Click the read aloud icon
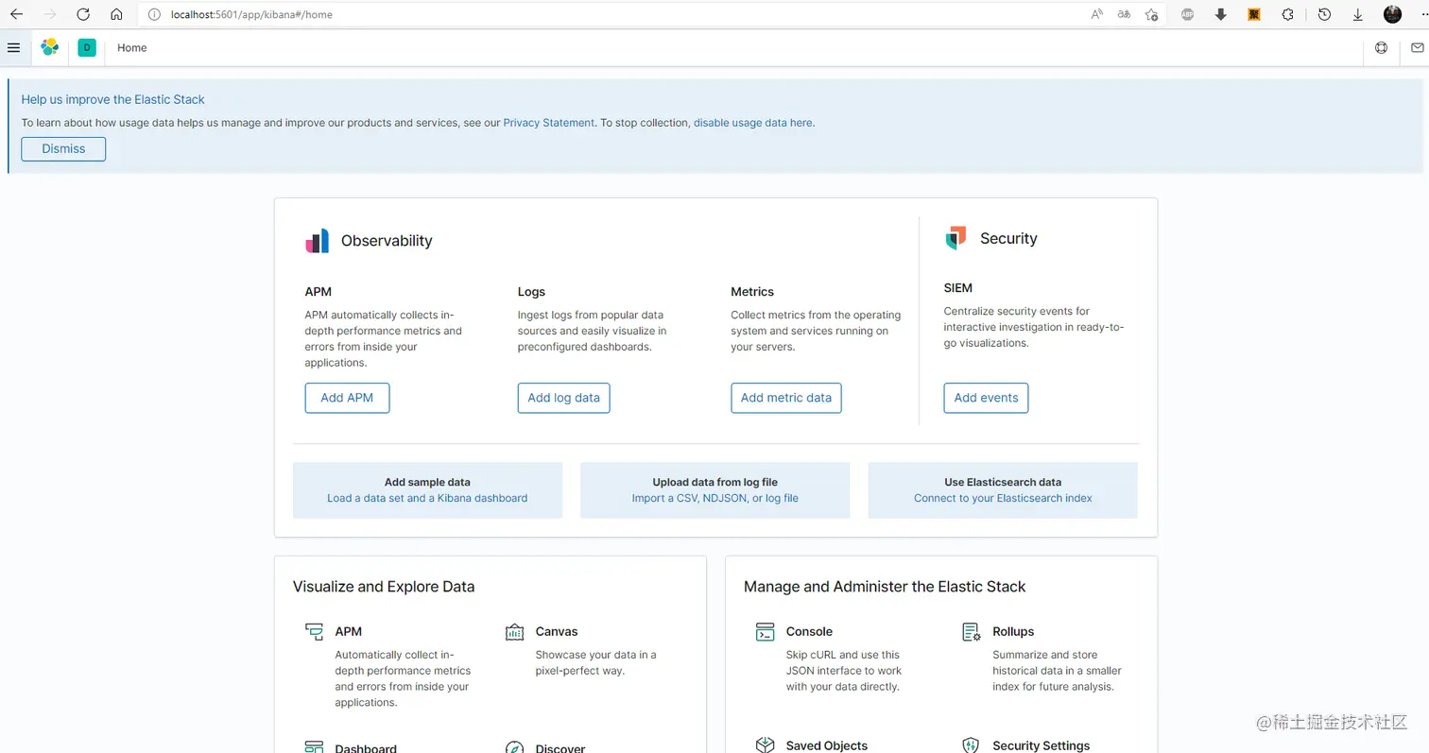Viewport: 1429px width, 753px height. click(x=1096, y=14)
